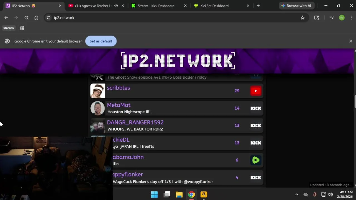Reload the current page
356x200 pixels.
pos(26,17)
